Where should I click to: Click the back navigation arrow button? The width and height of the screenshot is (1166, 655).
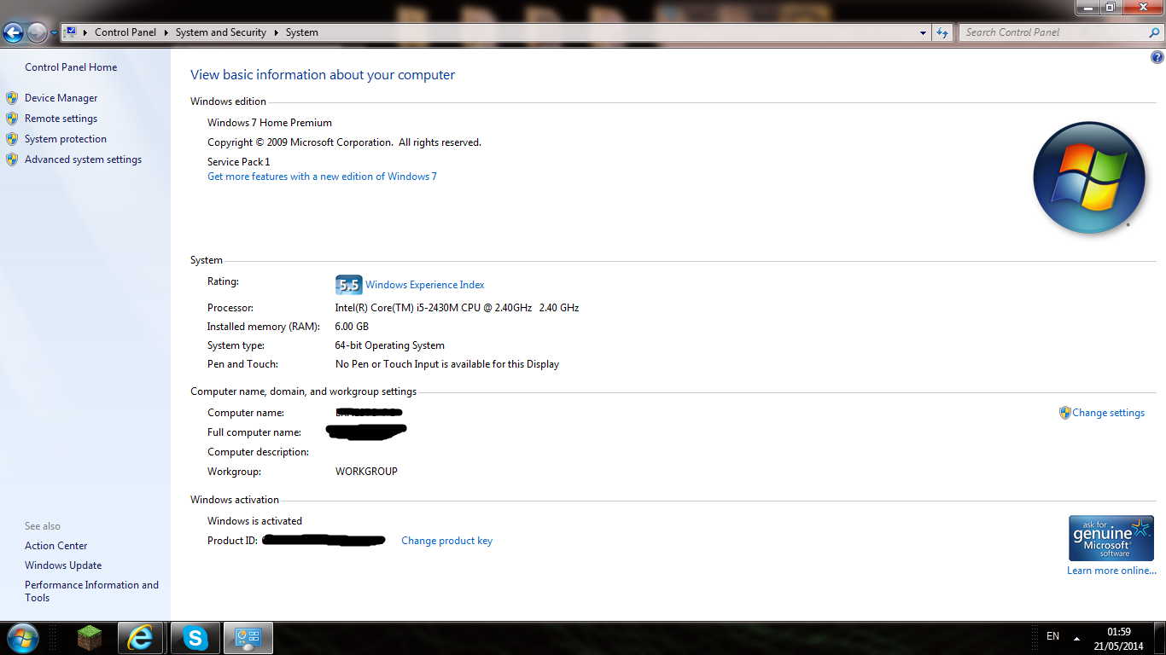[13, 33]
